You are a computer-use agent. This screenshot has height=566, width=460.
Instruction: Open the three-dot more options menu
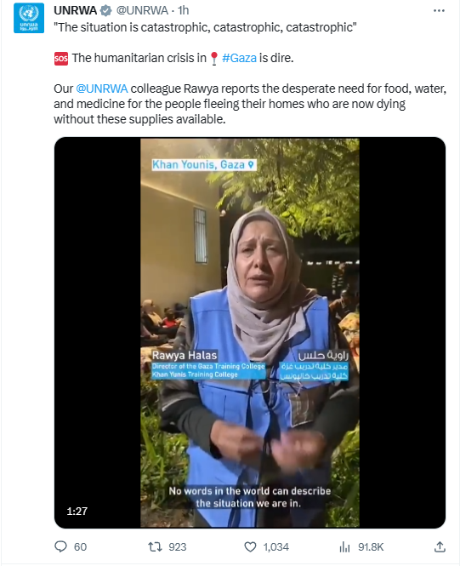pyautogui.click(x=439, y=10)
